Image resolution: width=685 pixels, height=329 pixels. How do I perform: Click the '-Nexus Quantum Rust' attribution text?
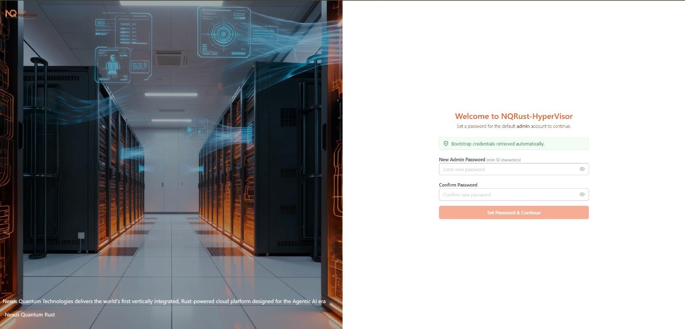point(29,314)
